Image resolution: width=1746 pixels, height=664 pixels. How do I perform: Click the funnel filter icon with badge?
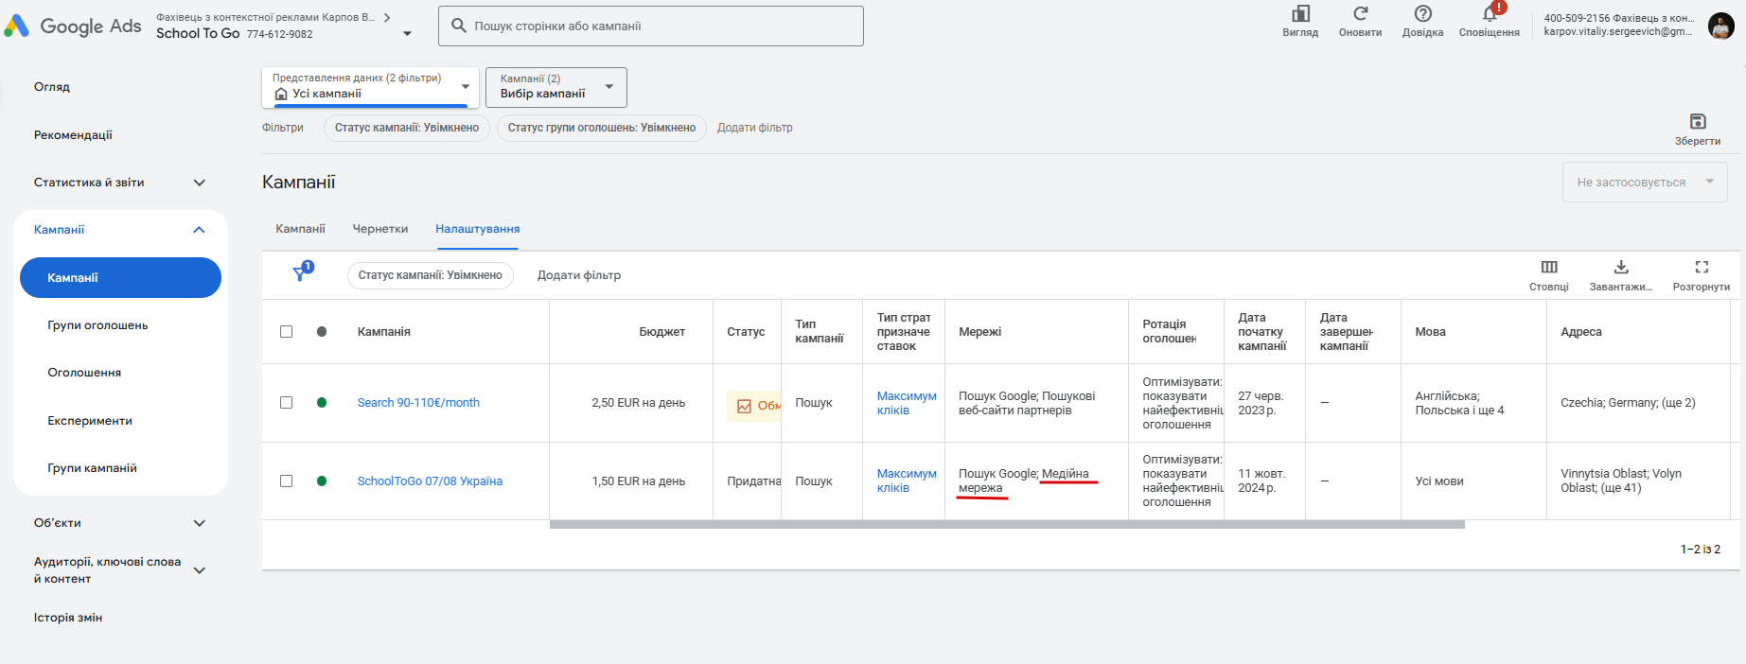(302, 272)
